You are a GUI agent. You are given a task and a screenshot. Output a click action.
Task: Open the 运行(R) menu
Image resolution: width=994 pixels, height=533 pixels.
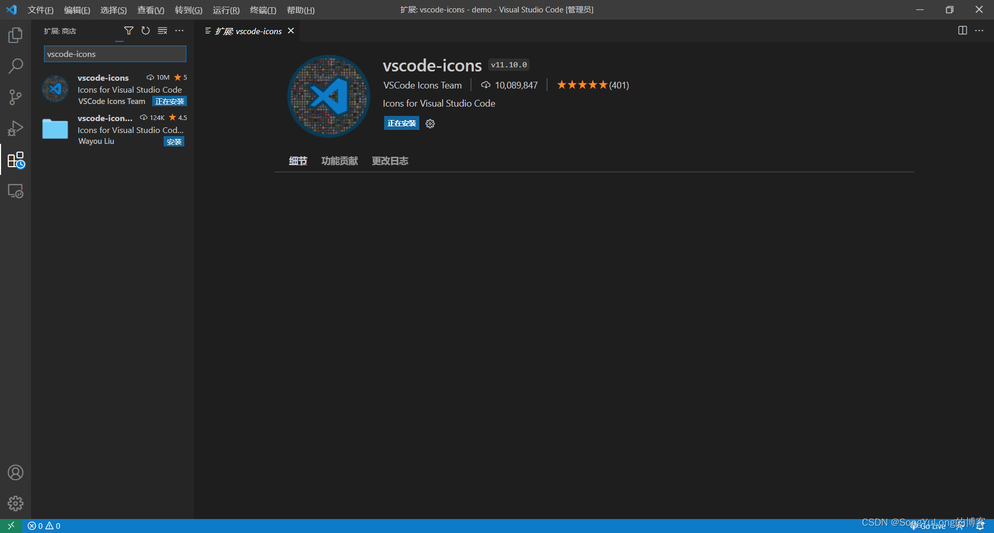pos(226,10)
